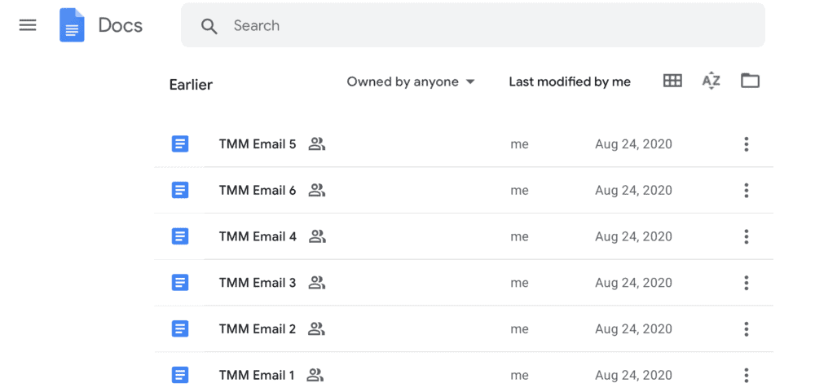Viewport: 815px width, 392px height.
Task: Click the Google Docs logo icon
Action: click(x=72, y=25)
